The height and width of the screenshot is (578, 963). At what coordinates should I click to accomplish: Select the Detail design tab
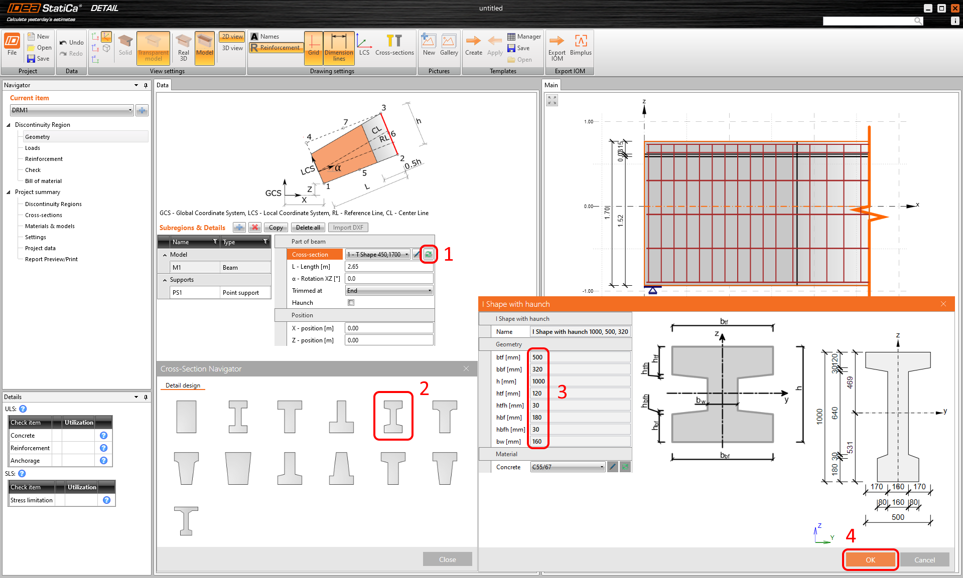coord(183,385)
